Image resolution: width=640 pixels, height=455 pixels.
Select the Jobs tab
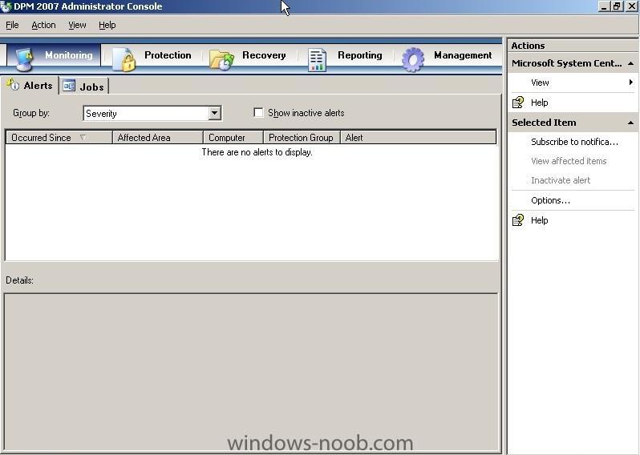(84, 86)
